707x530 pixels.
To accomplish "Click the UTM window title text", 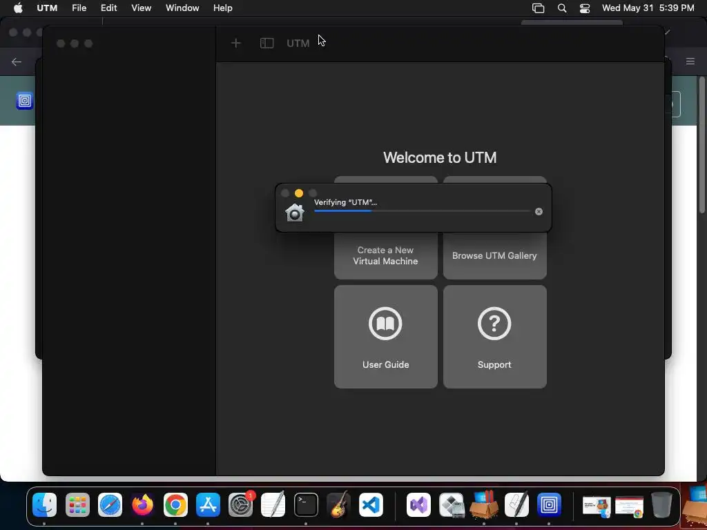I will click(x=298, y=43).
